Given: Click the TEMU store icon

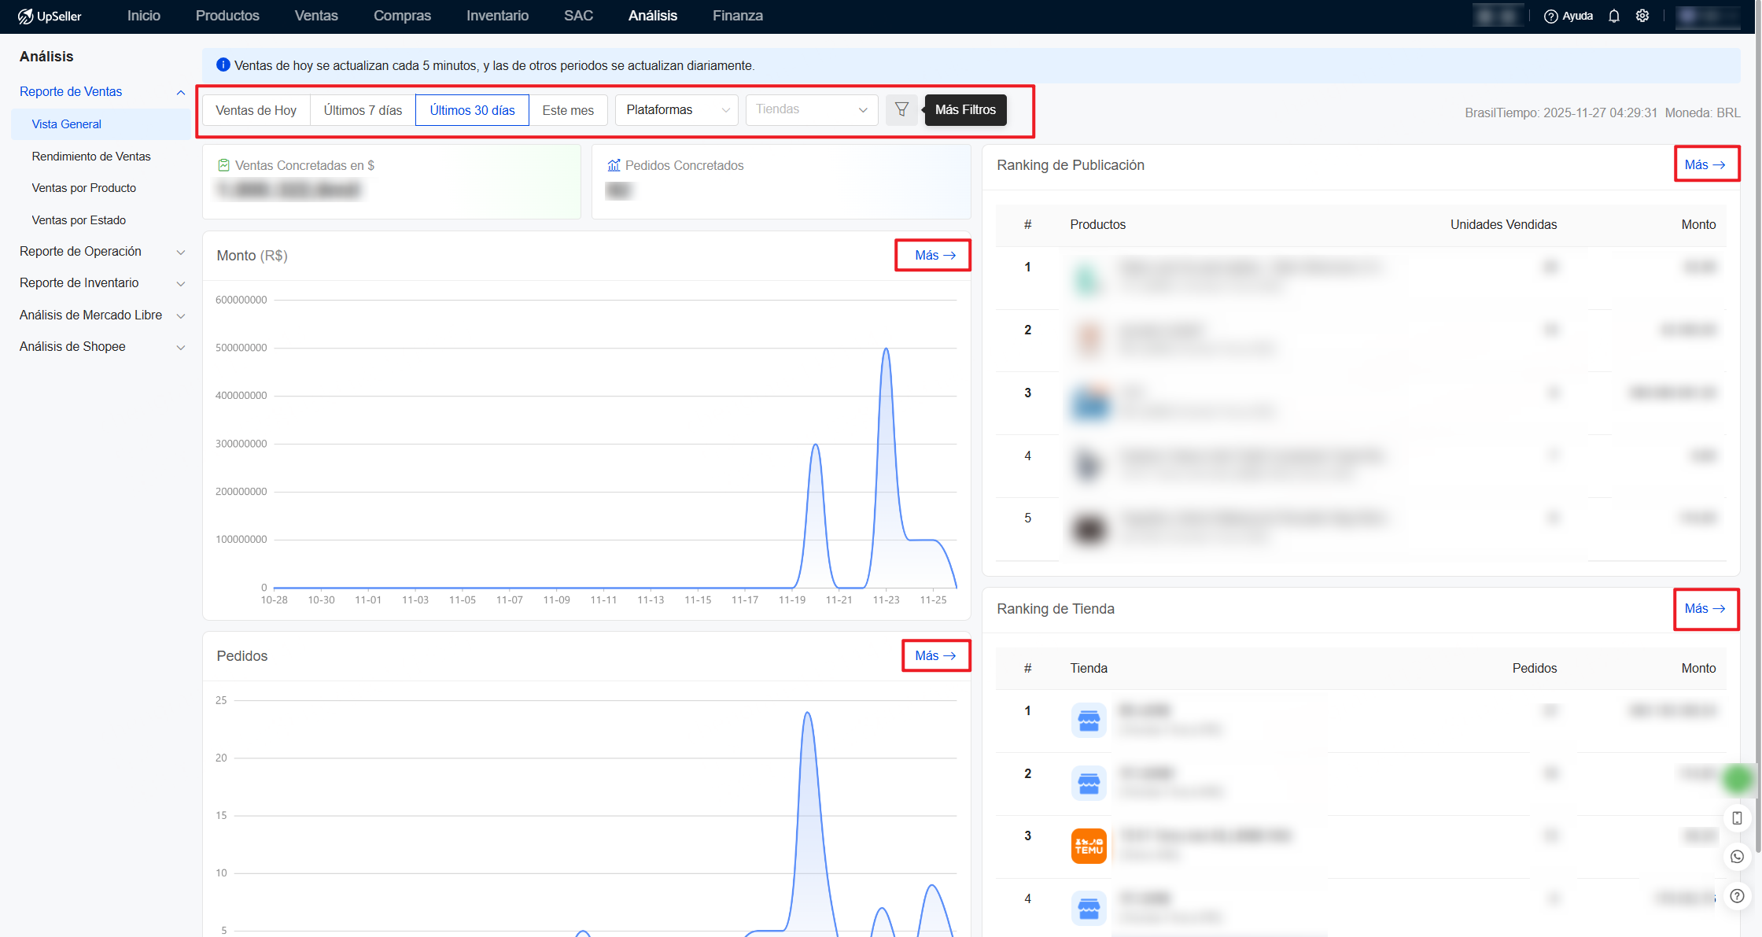Looking at the screenshot, I should click(1089, 846).
